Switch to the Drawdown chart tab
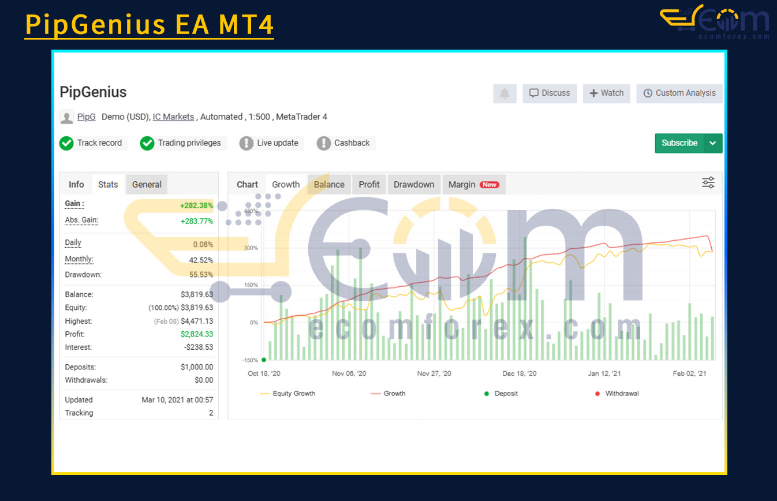The image size is (777, 501). pos(414,185)
